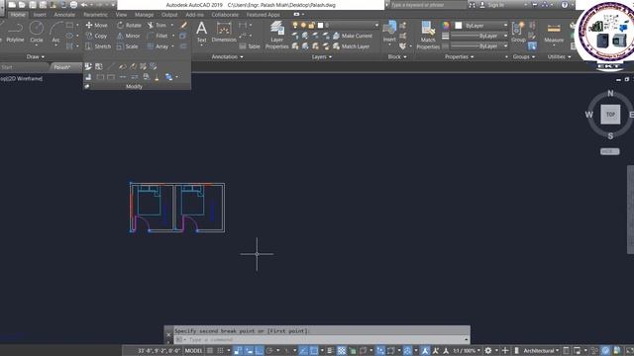The height and width of the screenshot is (356, 634).
Task: Toggle MODEL space button in status bar
Action: (194, 351)
